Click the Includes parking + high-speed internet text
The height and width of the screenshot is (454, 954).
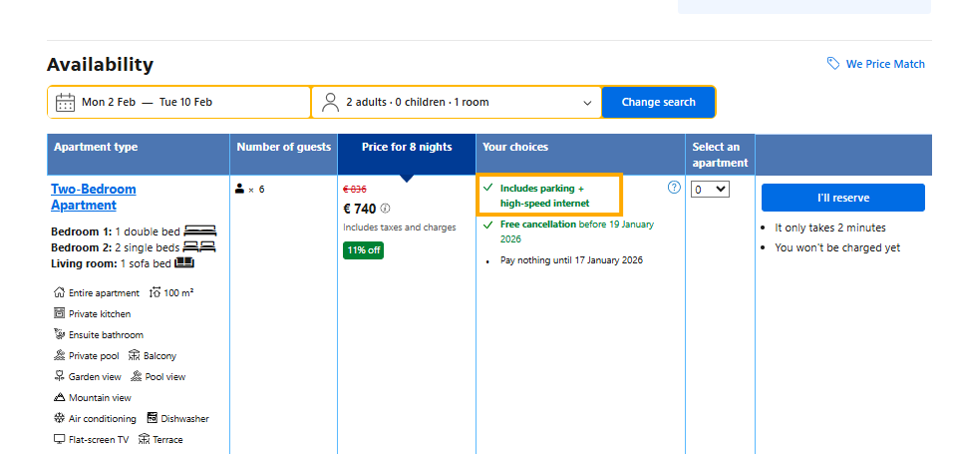pos(545,196)
